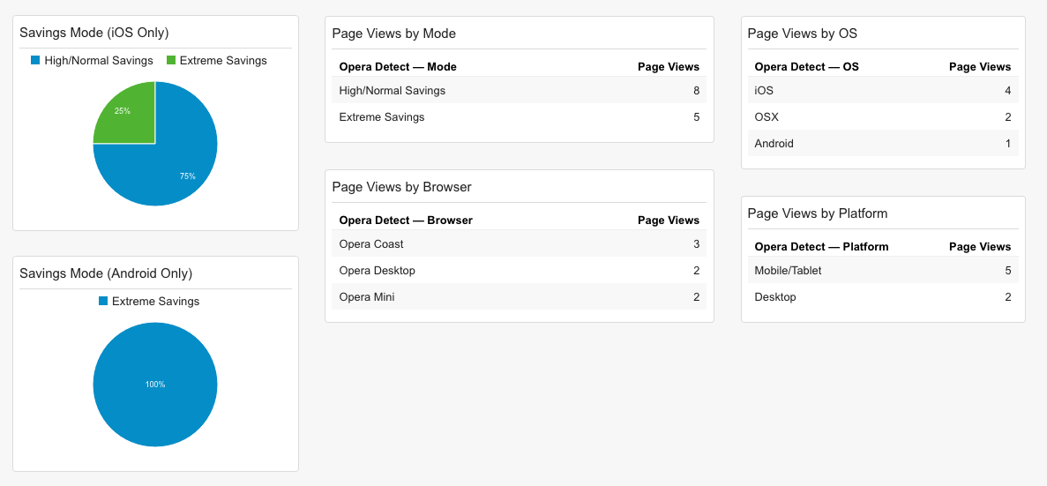
Task: Click the green Extreme Savings legend swatch
Action: click(171, 61)
